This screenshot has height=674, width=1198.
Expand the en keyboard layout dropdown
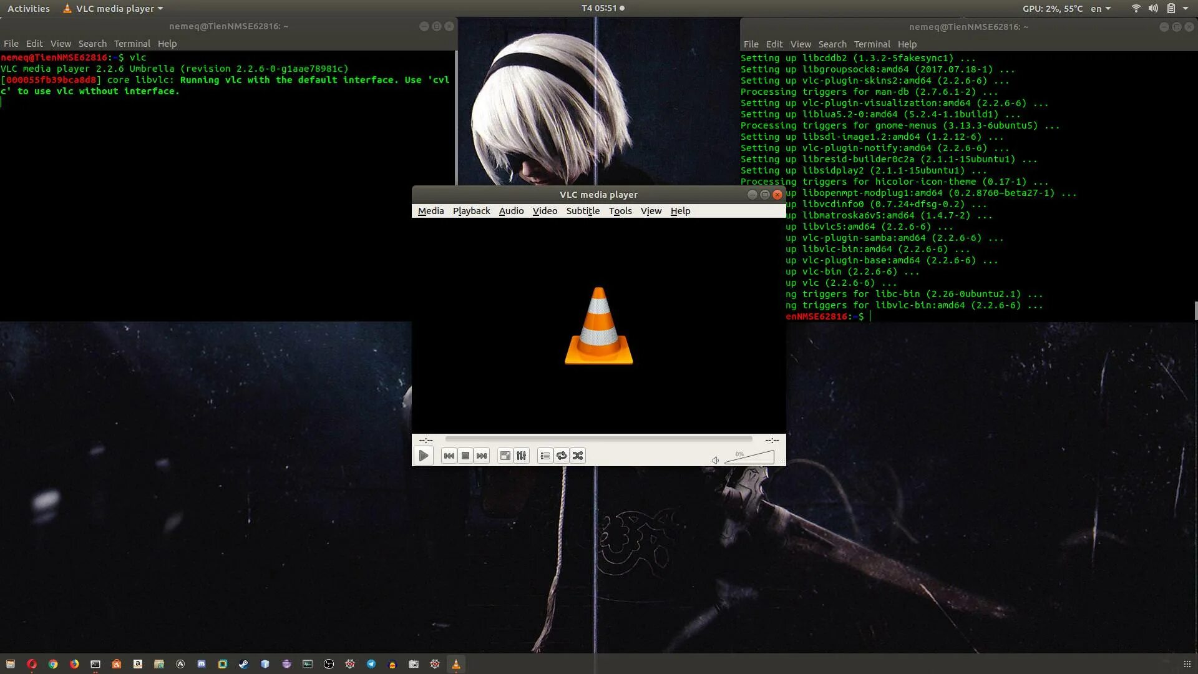coord(1101,9)
